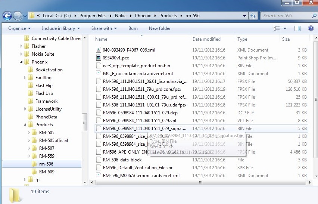318x204 pixels.
Task: Select MC_F_nocard.mcard.cardverref.xml file icon
Action: [99, 74]
